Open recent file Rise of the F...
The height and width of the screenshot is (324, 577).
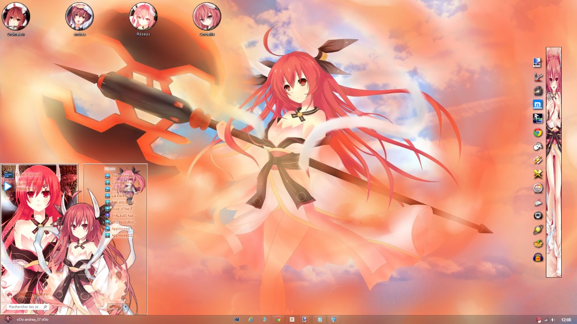[119, 209]
